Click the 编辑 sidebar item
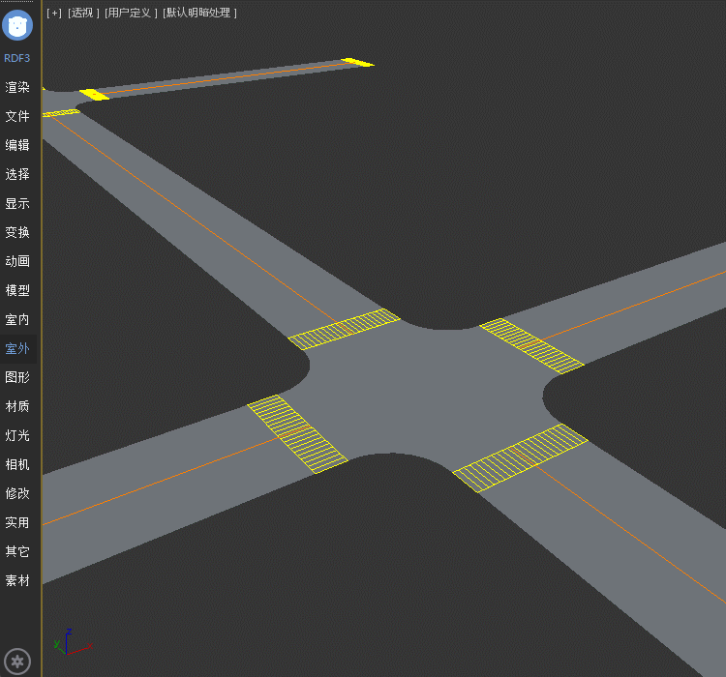 coord(17,145)
